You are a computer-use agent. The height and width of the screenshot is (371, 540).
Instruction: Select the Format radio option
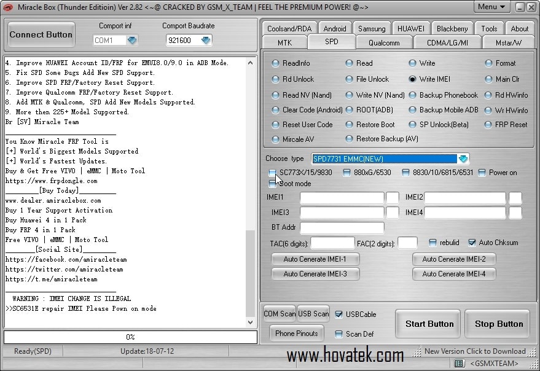point(488,63)
